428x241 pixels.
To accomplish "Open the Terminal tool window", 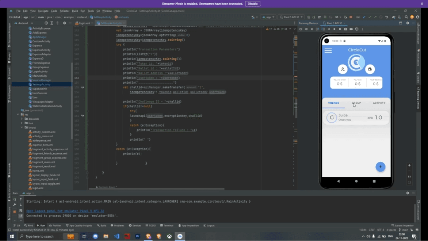I will coord(167,226).
